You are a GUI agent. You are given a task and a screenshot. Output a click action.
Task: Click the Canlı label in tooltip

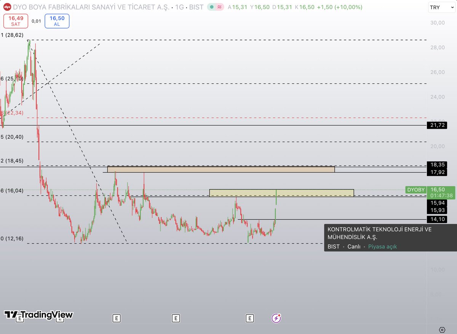pos(354,246)
